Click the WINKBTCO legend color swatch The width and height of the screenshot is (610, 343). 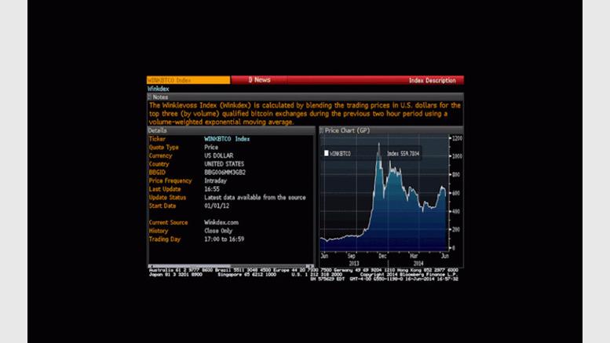coord(327,153)
